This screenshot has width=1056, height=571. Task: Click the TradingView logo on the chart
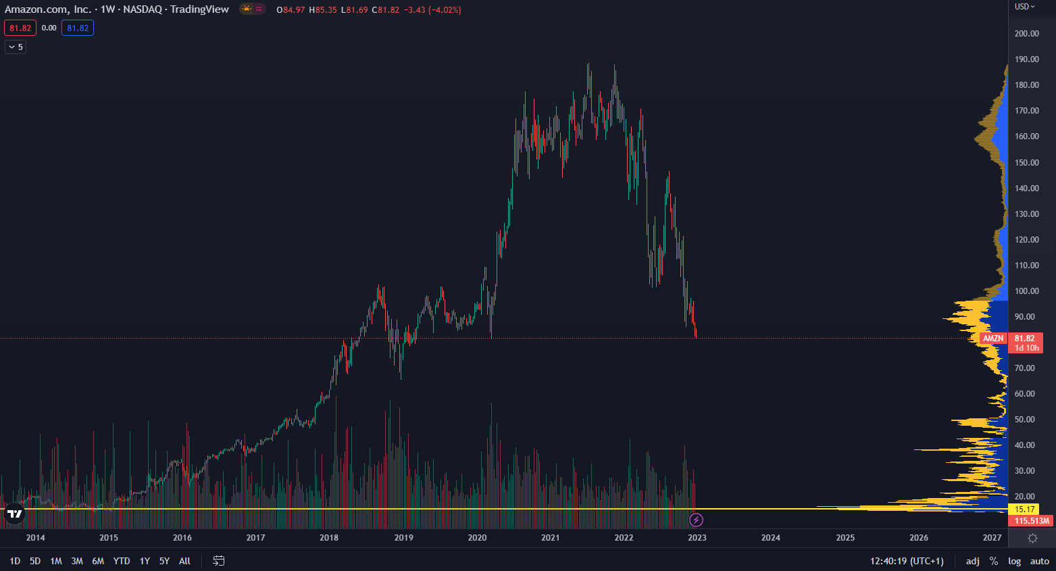click(14, 514)
